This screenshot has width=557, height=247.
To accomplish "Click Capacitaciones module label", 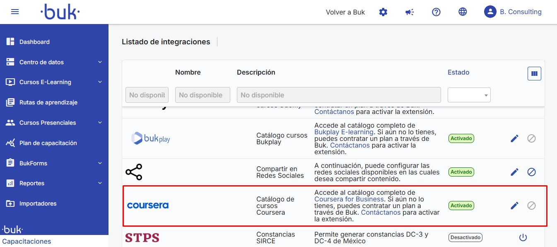I will [27, 241].
